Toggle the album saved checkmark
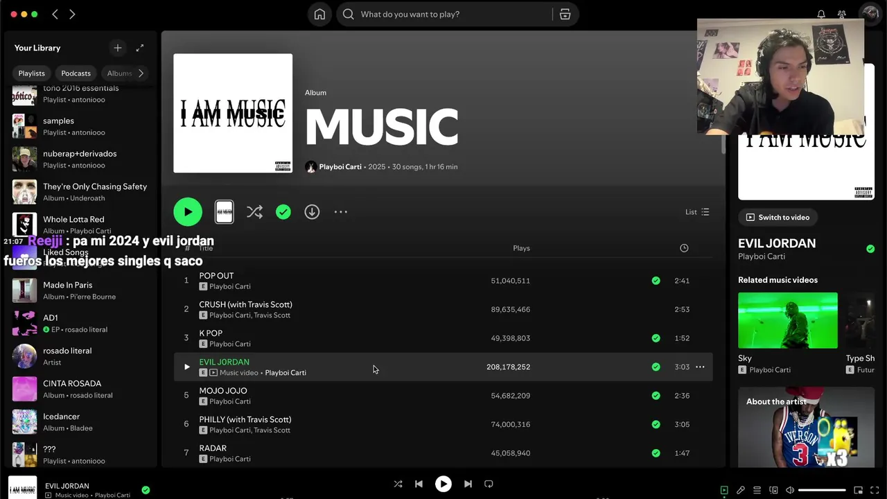887x499 pixels. point(283,212)
